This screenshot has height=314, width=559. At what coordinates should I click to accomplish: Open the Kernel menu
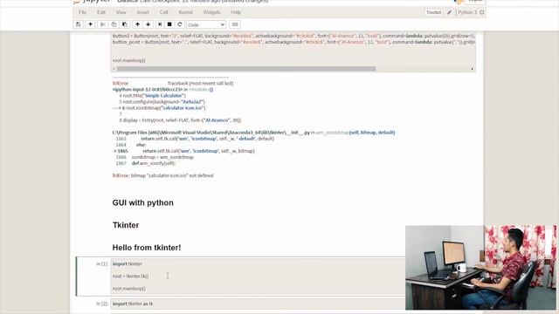185,12
